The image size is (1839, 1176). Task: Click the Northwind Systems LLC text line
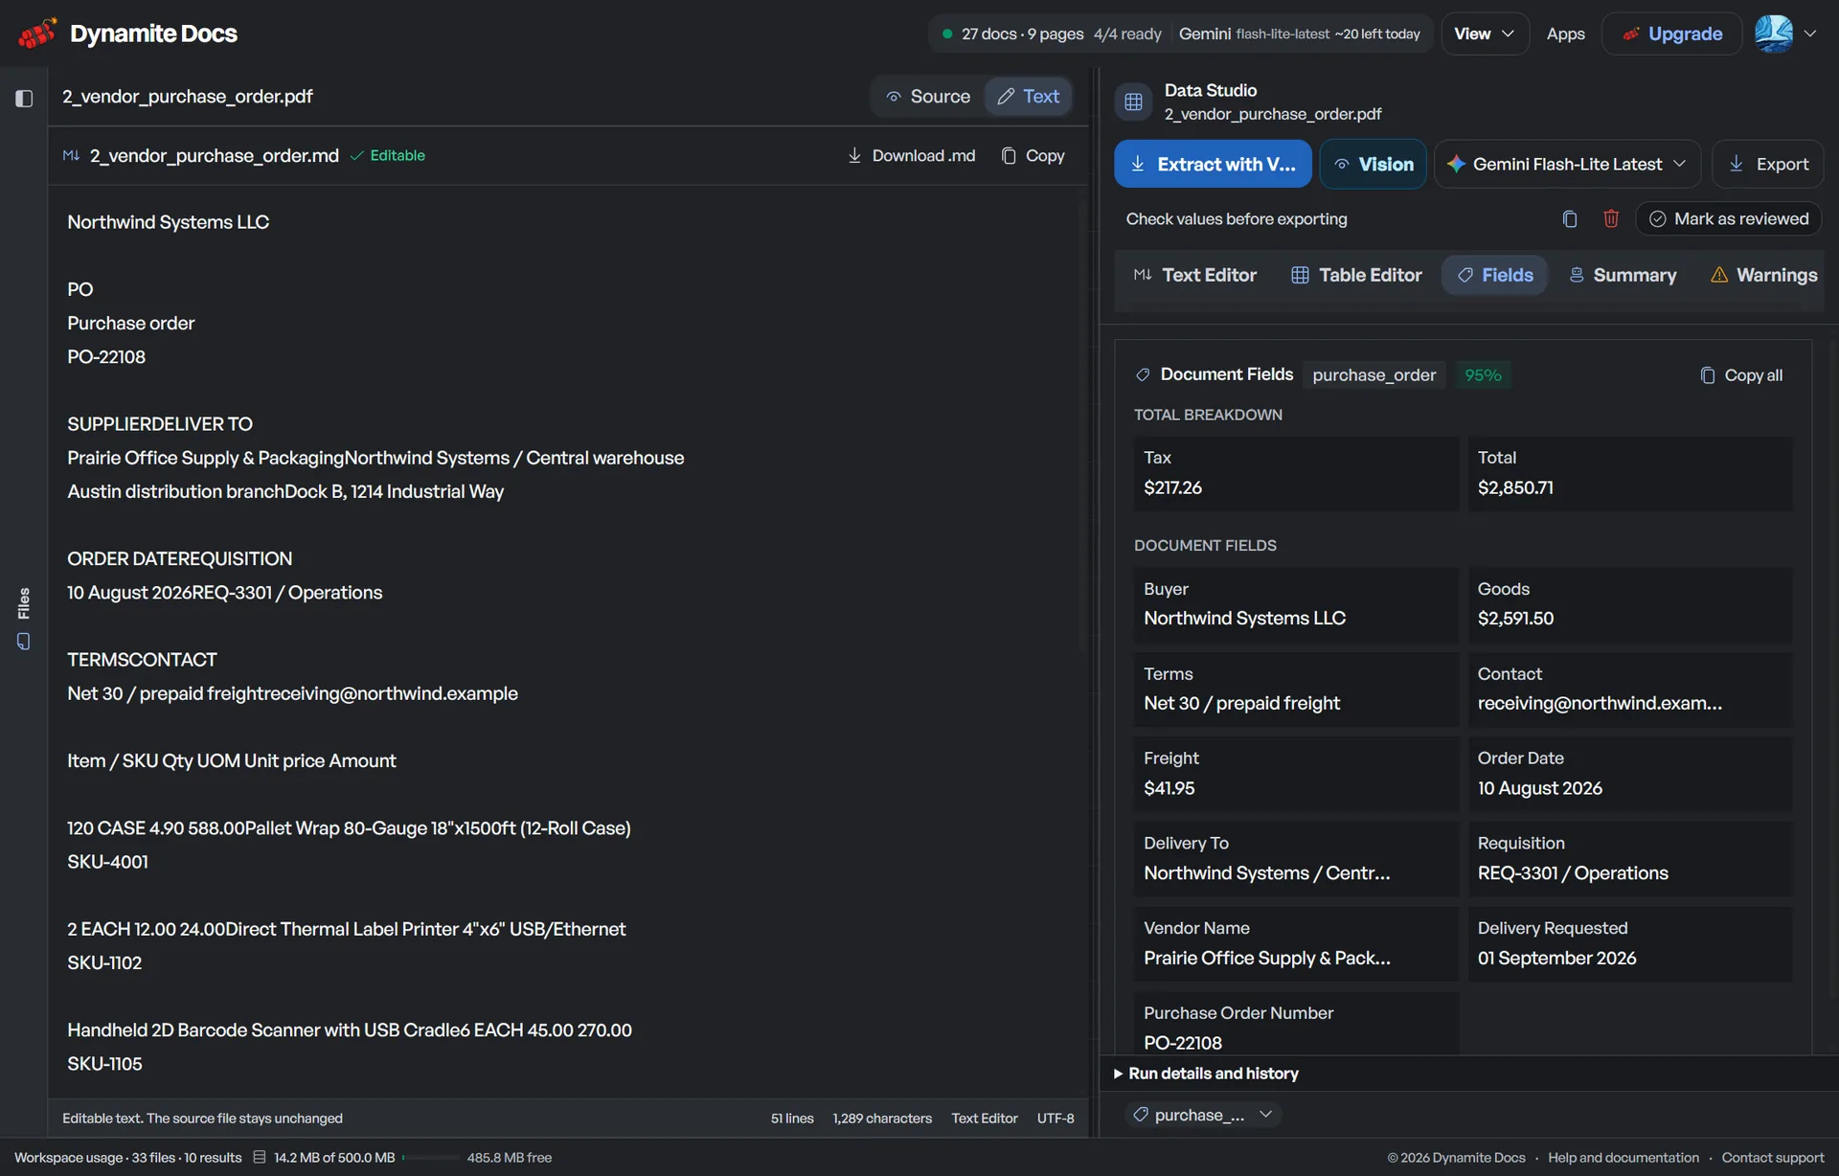[168, 222]
